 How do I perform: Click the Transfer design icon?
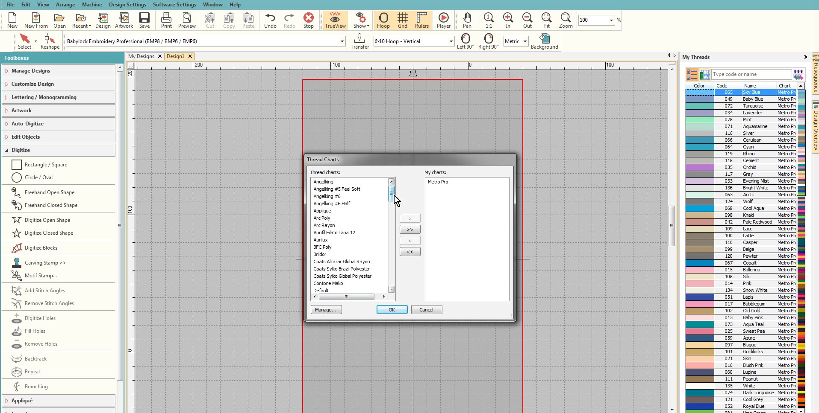point(359,41)
